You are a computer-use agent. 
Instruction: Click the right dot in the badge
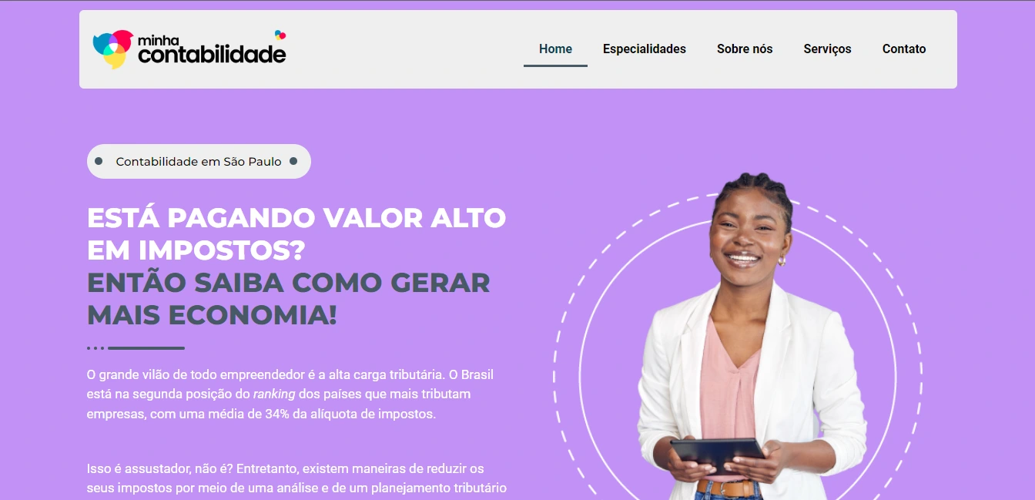tap(293, 162)
